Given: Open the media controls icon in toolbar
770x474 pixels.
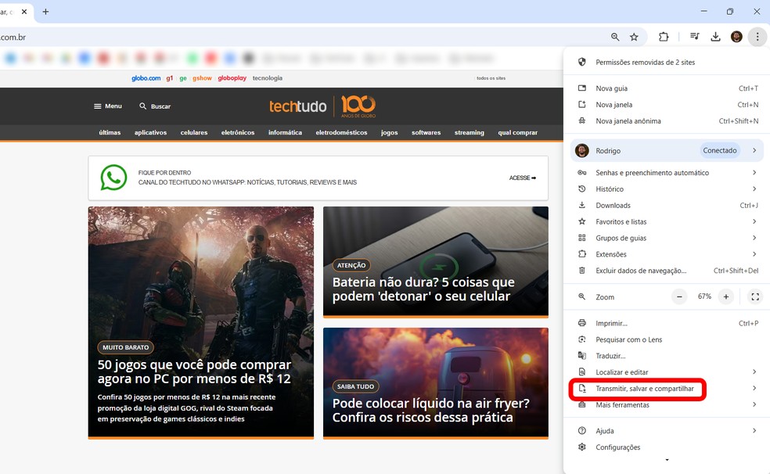Looking at the screenshot, I should click(x=694, y=36).
